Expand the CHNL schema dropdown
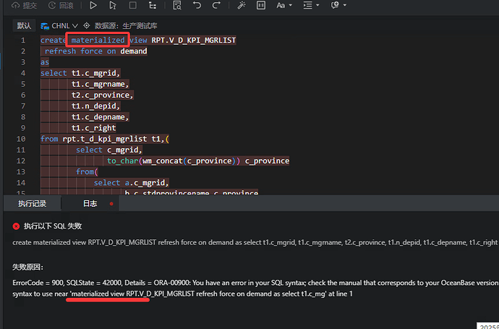 tap(59, 25)
